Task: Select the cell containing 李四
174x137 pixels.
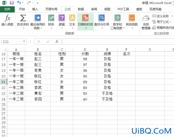Action: click(38, 99)
